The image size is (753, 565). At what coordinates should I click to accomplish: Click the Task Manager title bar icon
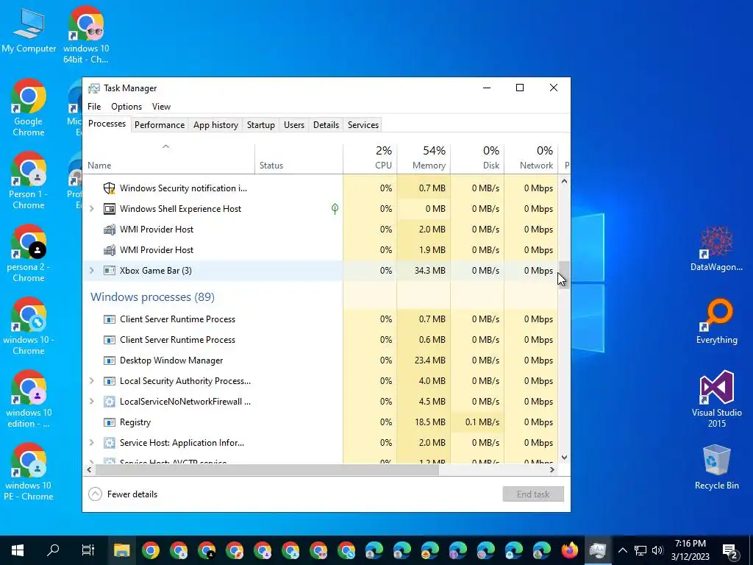tap(94, 88)
